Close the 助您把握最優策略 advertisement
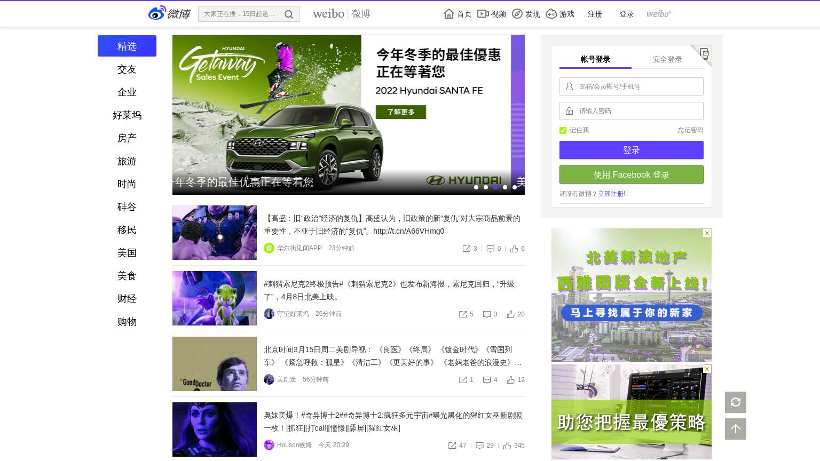 (707, 369)
